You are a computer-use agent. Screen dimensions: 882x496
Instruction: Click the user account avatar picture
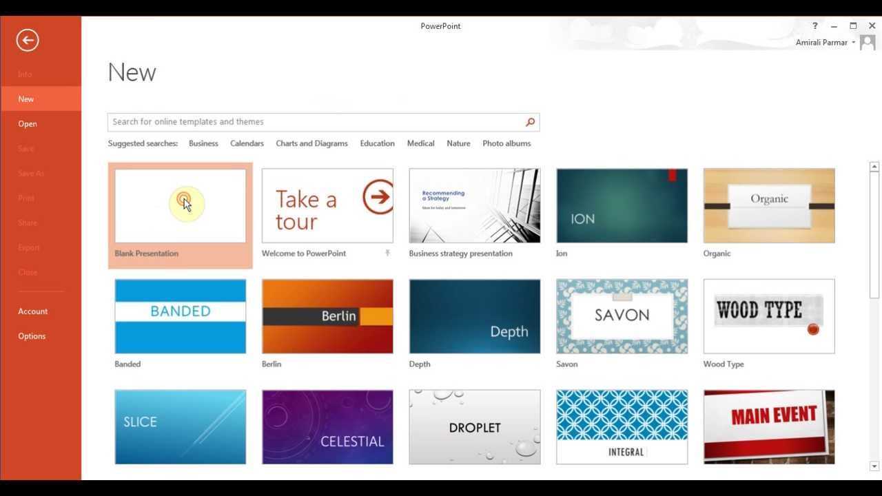(x=868, y=43)
